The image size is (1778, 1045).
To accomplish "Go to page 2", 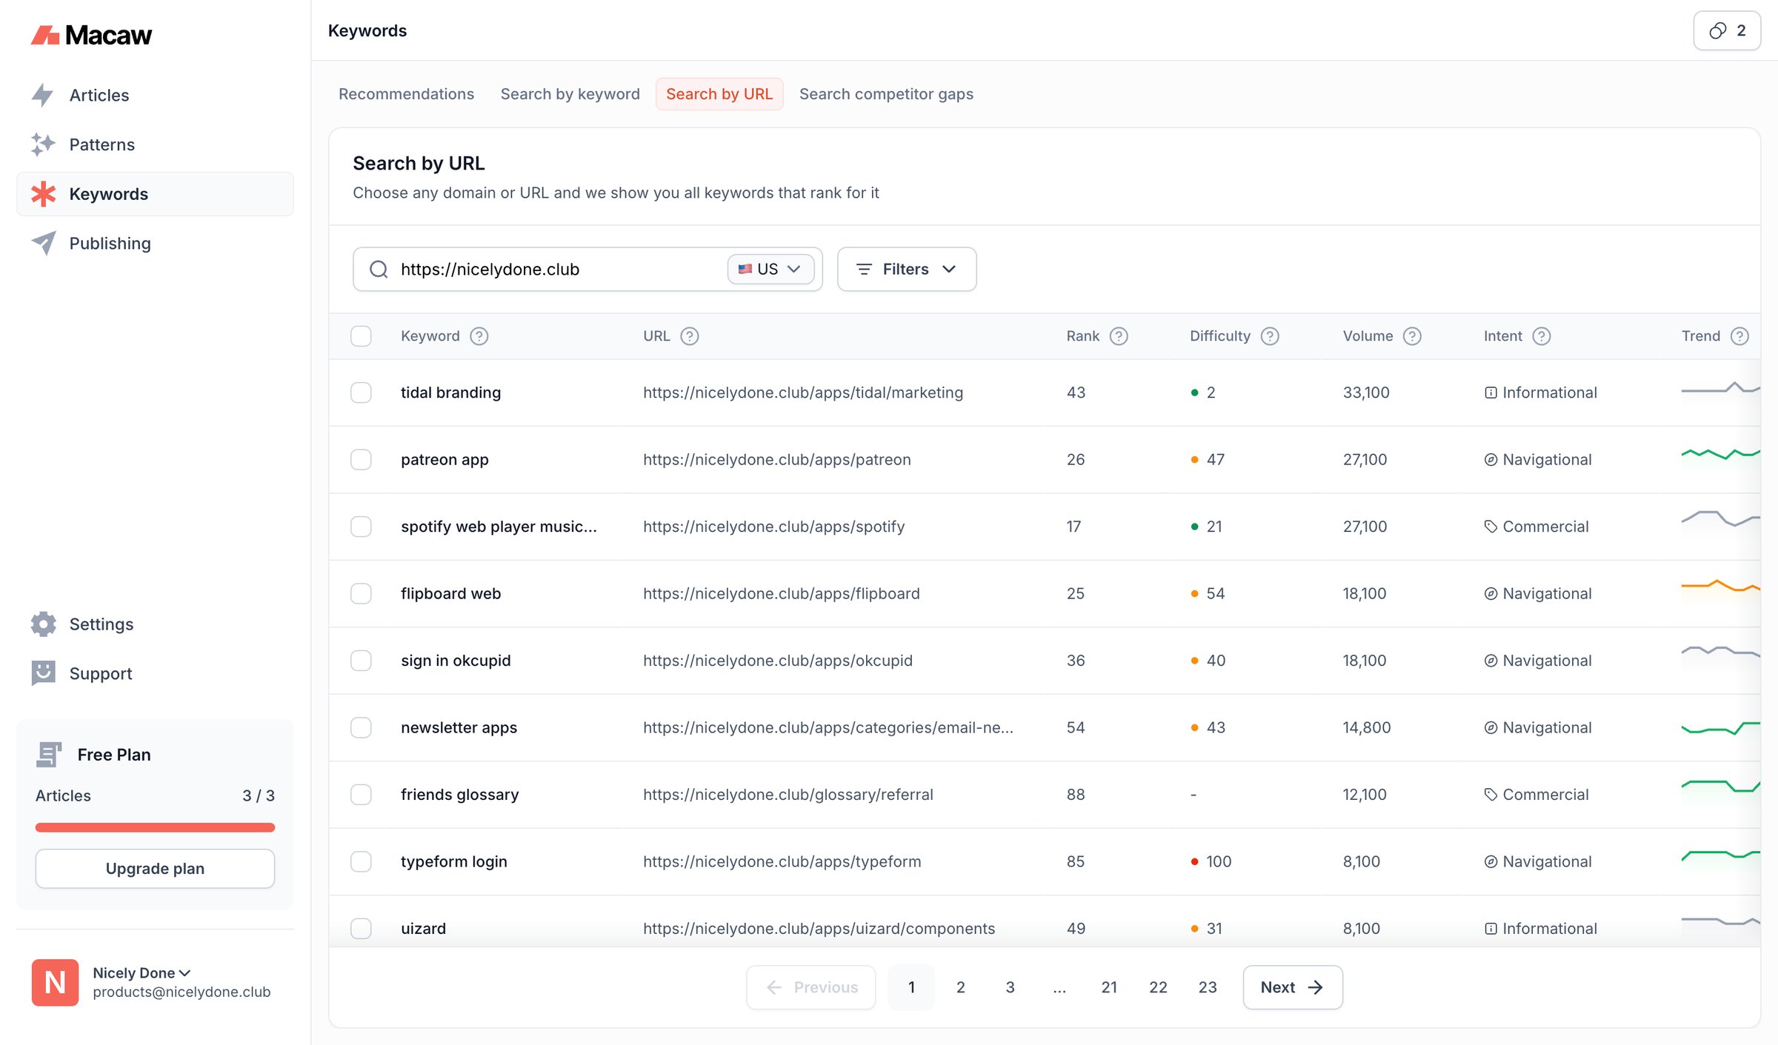I will 961,987.
